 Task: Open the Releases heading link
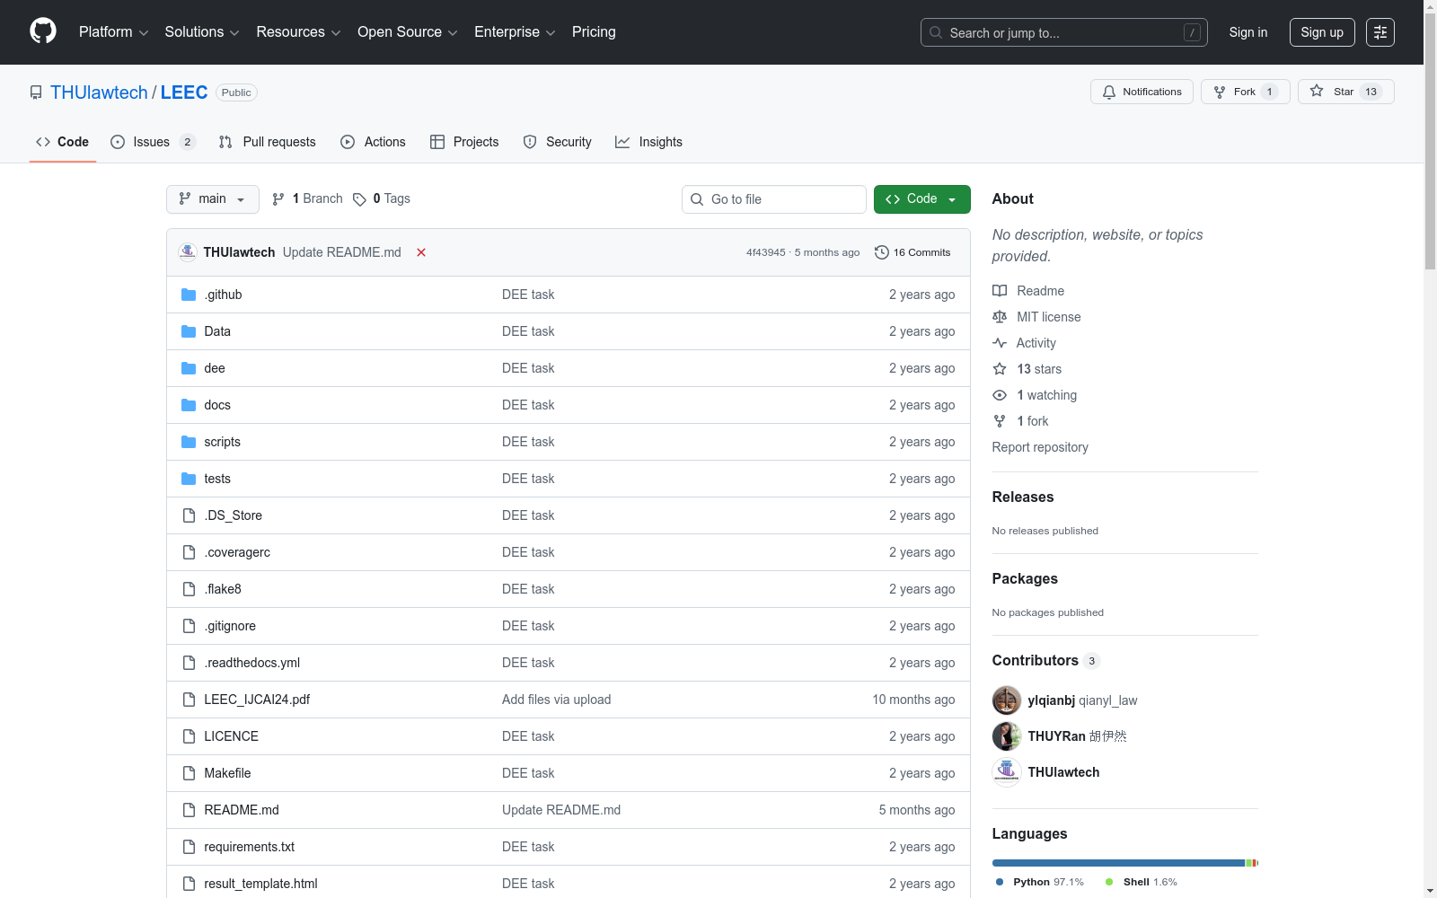(x=1023, y=497)
